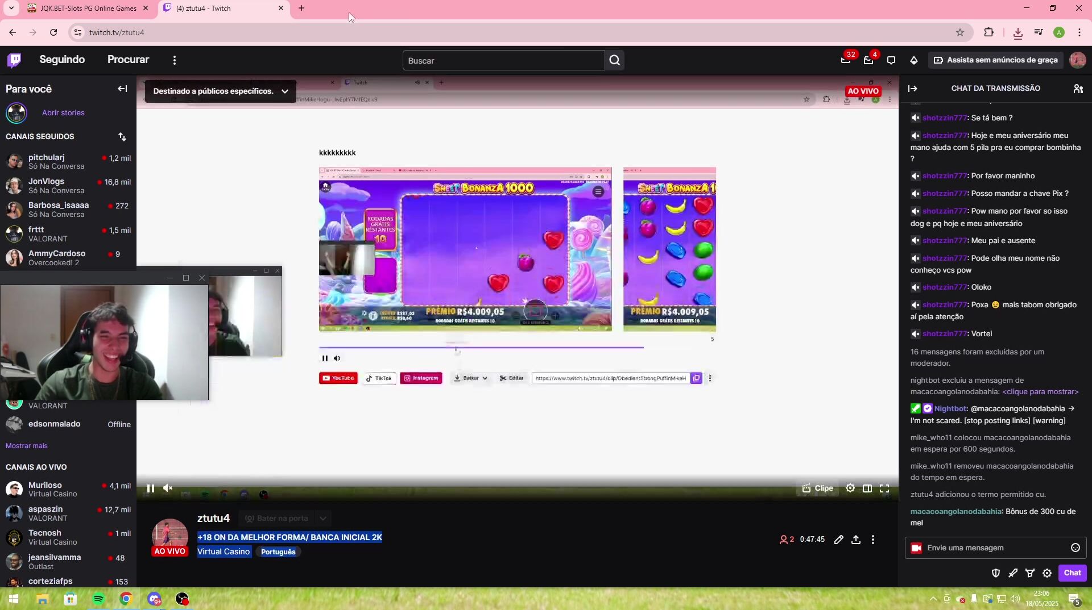Click the address bar URL
Screen dimensions: 1092x610
pos(117,33)
